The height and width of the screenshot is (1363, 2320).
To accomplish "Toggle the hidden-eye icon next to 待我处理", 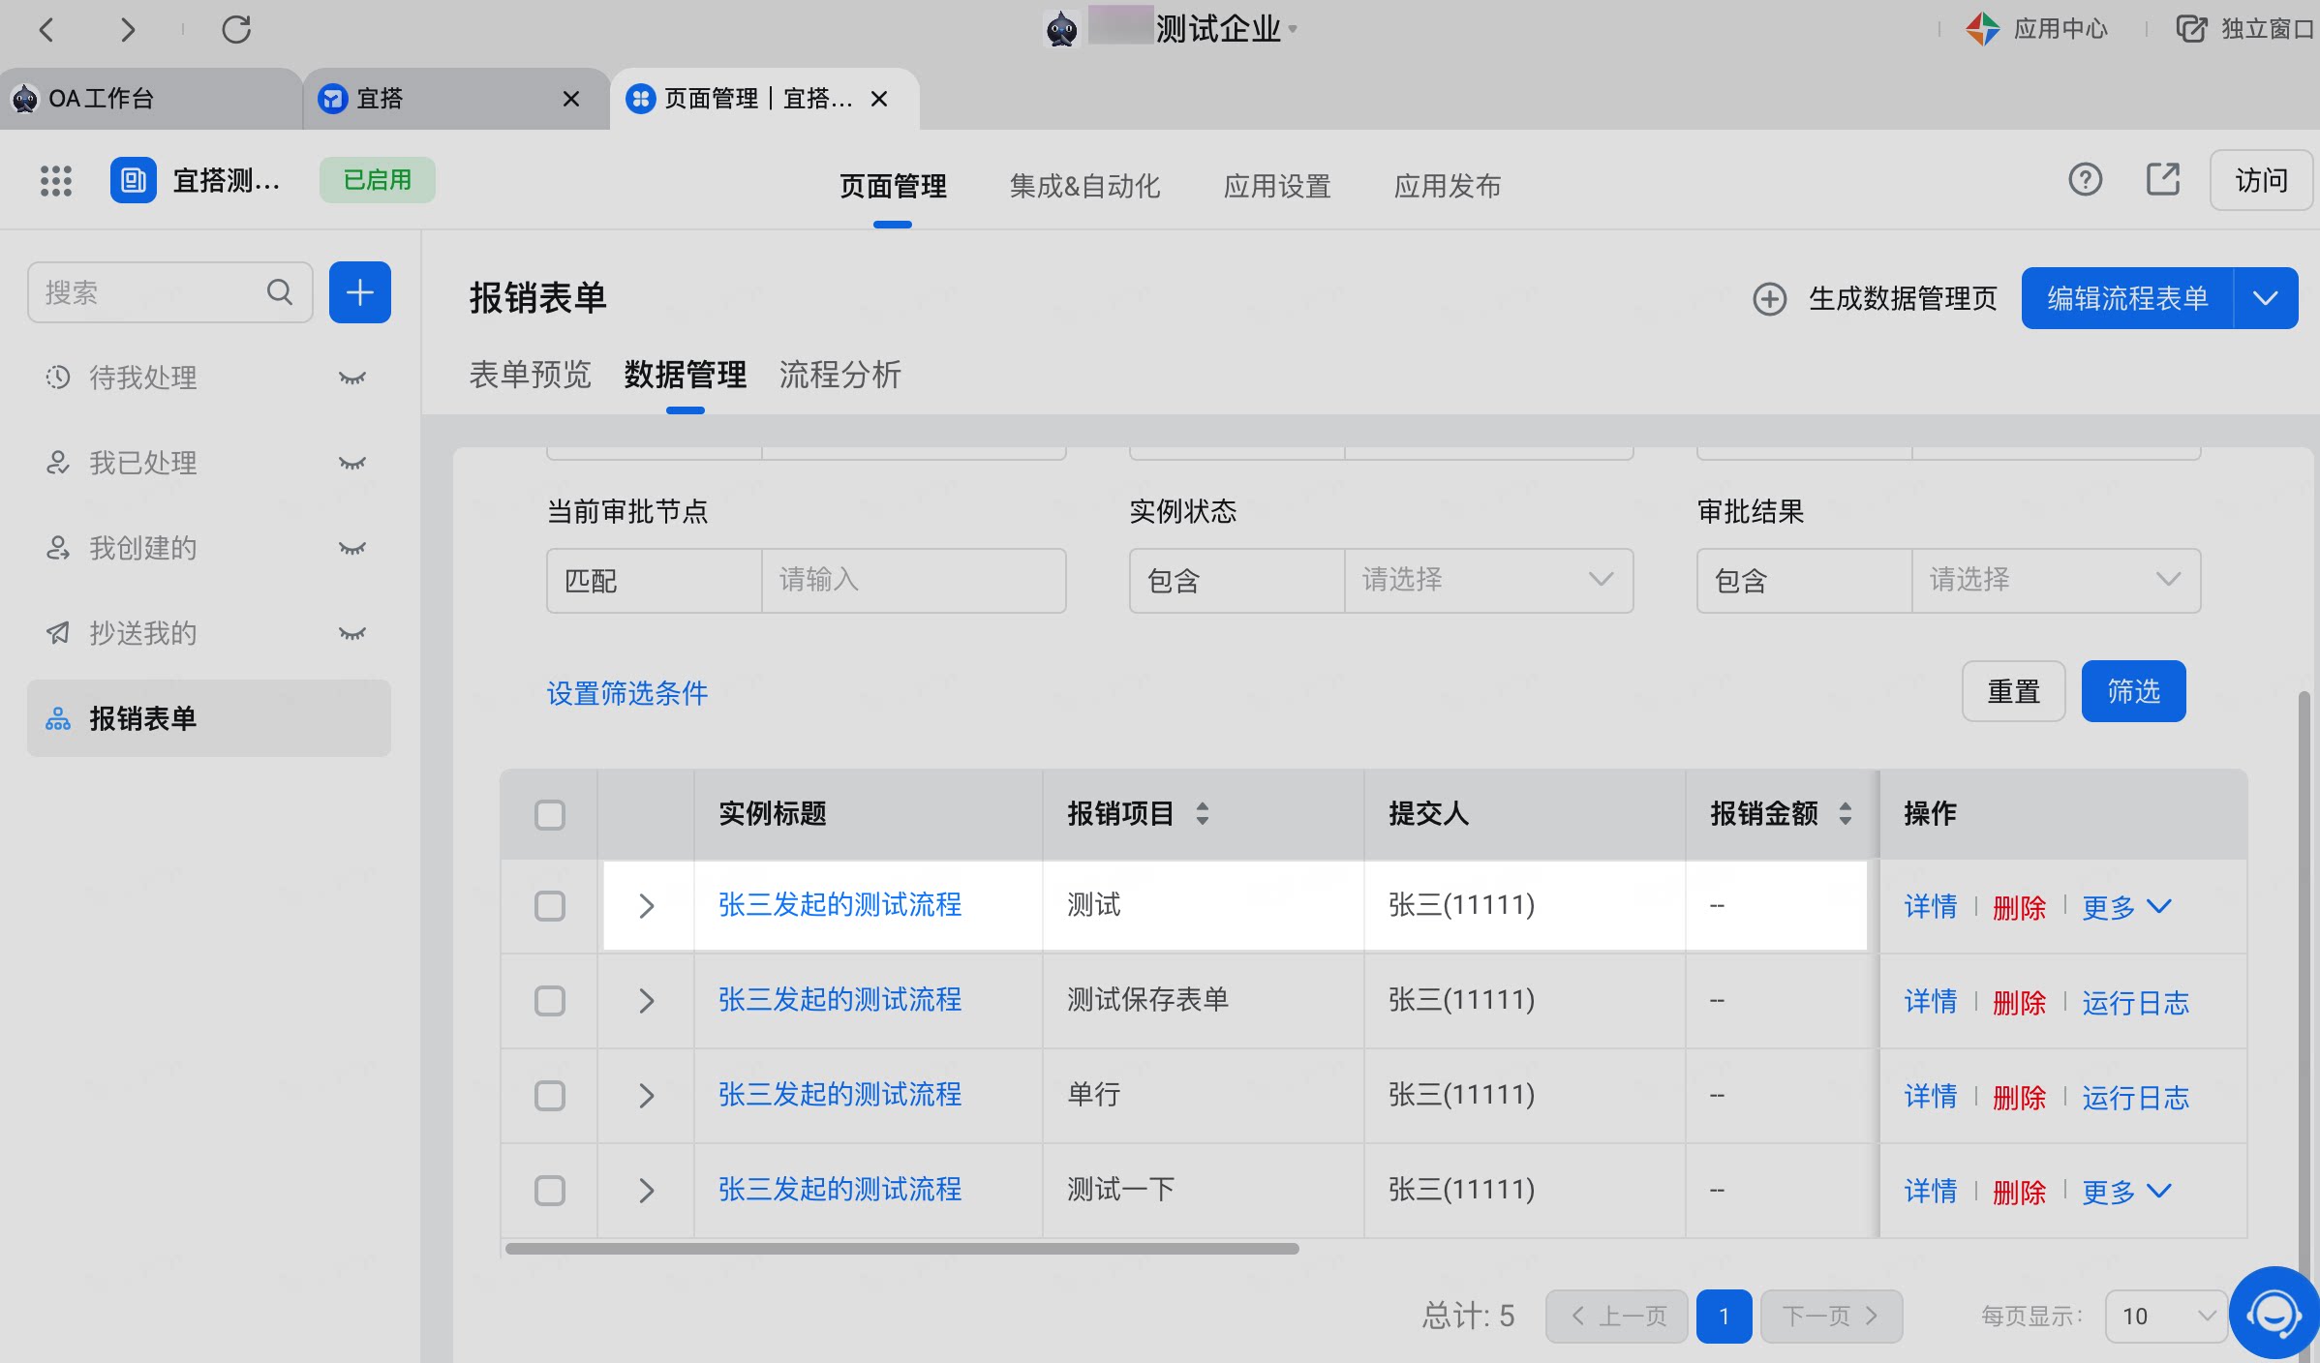I will [352, 378].
